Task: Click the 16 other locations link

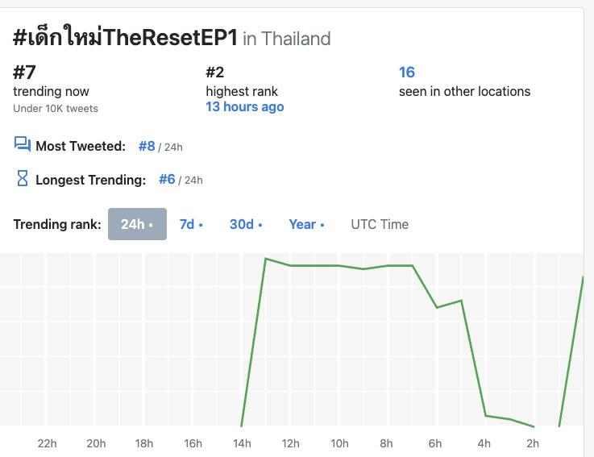Action: (407, 73)
